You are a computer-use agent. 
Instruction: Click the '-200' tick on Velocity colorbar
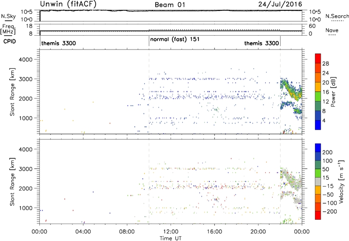pos(330,211)
